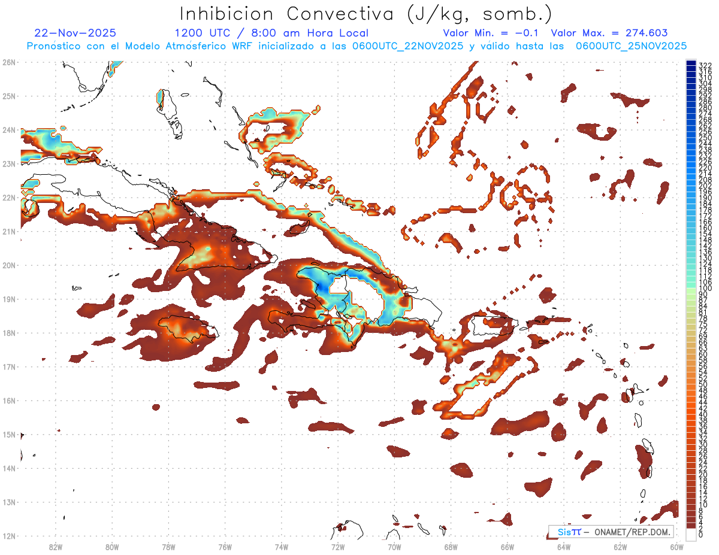Click the 100 value on the color scale
The image size is (719, 555).
click(x=705, y=289)
